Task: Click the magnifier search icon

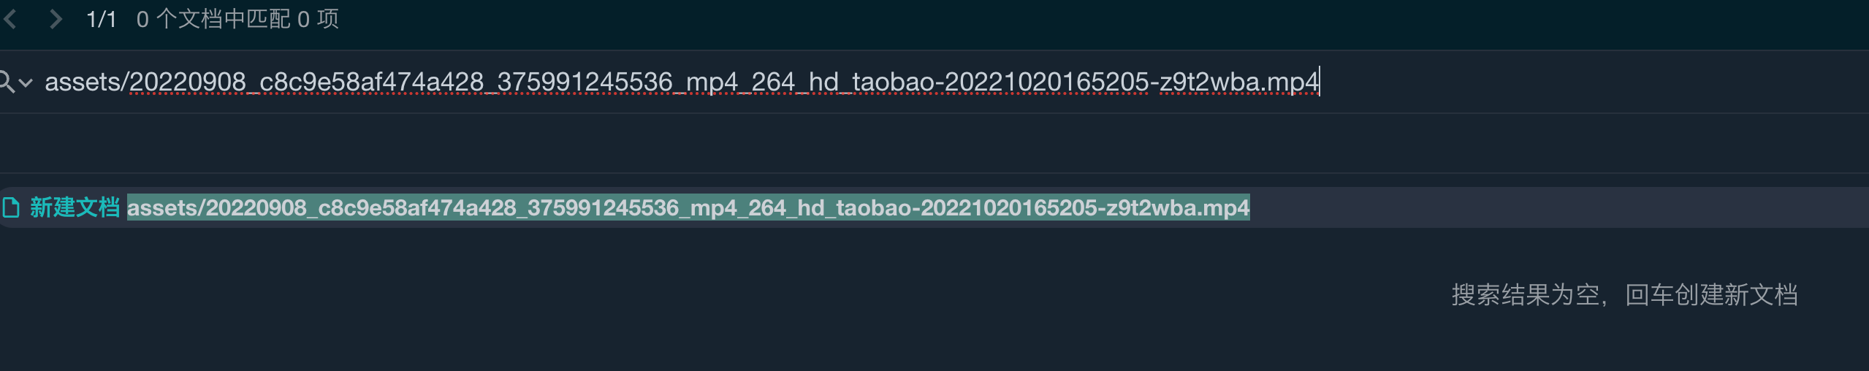Action: pos(6,82)
